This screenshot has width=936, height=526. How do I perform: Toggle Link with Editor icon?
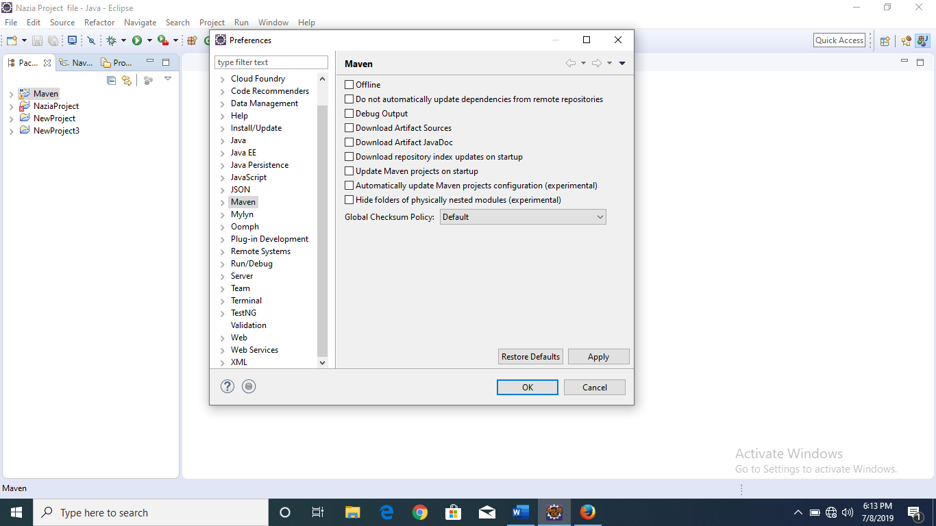(127, 80)
